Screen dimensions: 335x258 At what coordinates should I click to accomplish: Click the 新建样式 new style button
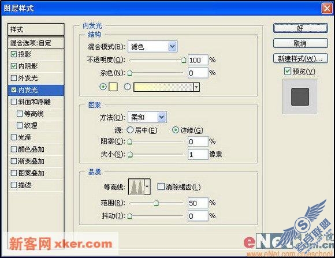[x=300, y=58]
